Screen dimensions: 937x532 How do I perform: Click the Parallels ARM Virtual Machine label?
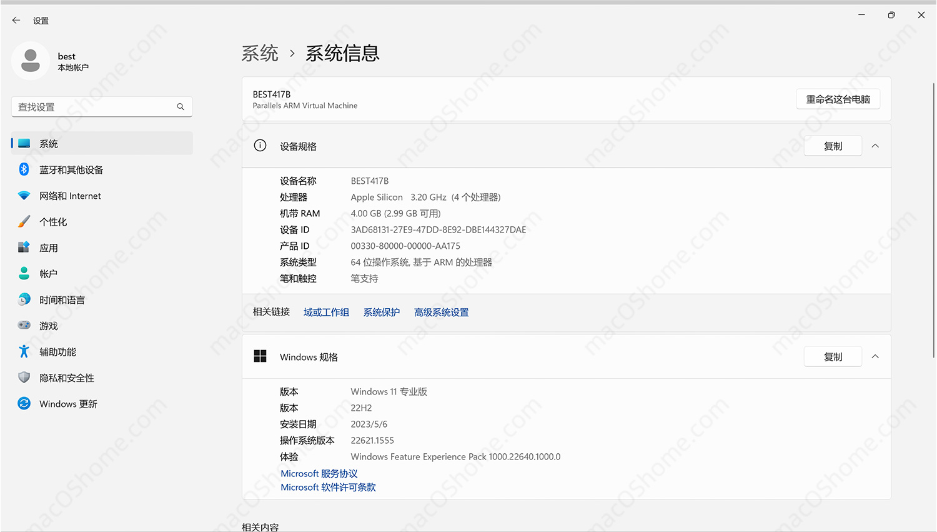point(305,106)
